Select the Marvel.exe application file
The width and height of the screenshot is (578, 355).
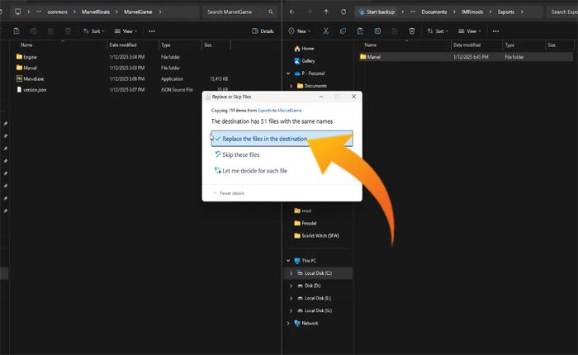(34, 78)
